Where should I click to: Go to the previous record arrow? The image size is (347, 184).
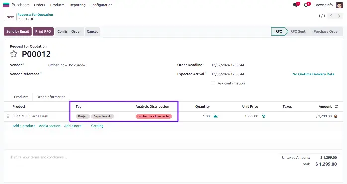pos(331,16)
